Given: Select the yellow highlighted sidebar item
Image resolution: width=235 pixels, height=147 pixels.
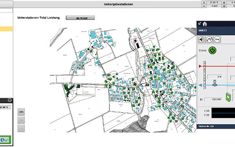Looking at the screenshot, I should click(6, 29).
